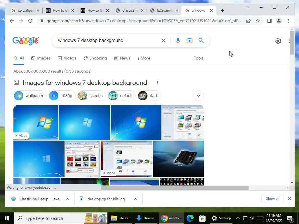Image resolution: width=299 pixels, height=224 pixels.
Task: Select the Videos search tab
Action: 67,58
